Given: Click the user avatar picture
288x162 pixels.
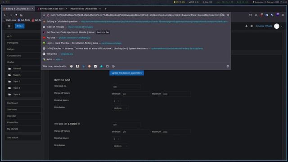Looking at the screenshot, I should (277, 26).
